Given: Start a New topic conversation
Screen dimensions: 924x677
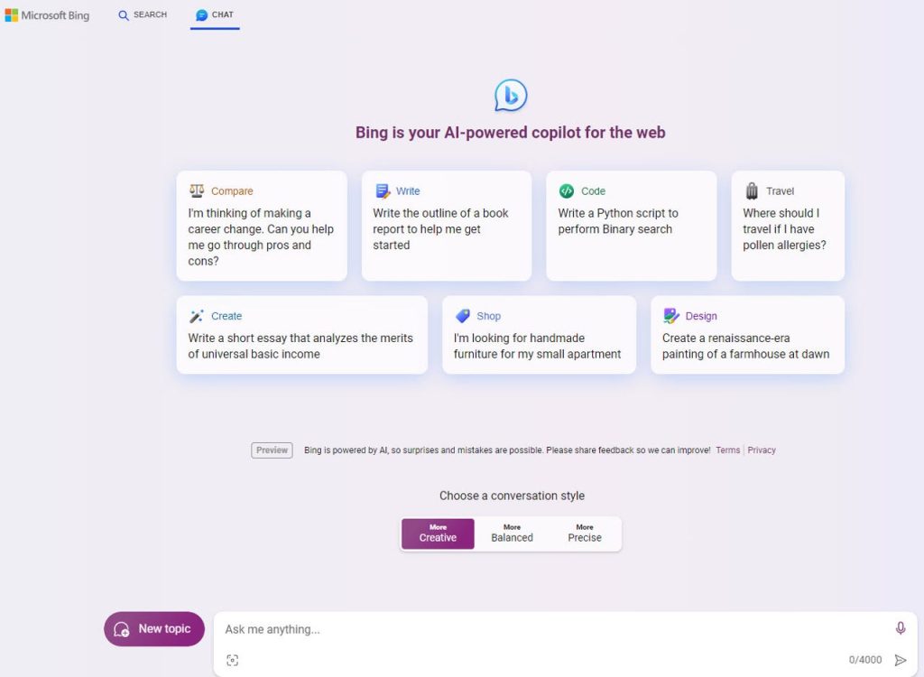Looking at the screenshot, I should [153, 628].
